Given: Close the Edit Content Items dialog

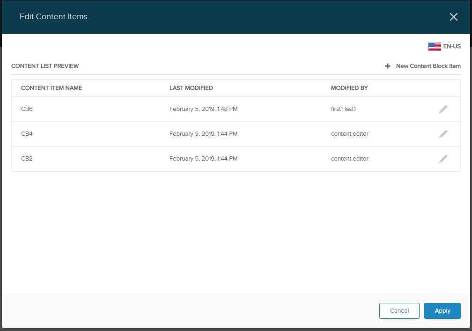Looking at the screenshot, I should (453, 17).
